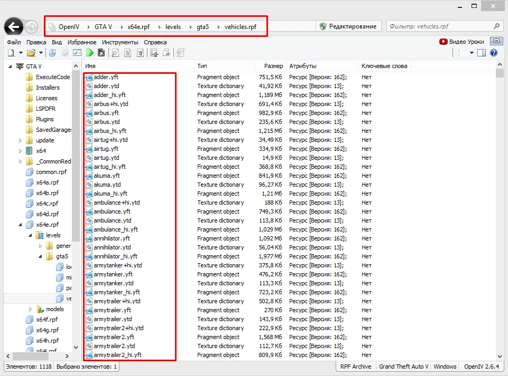Click the forward navigation arrow

[31, 27]
